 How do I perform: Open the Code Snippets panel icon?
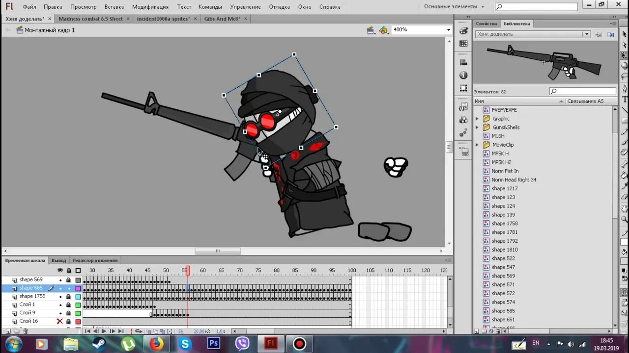coord(463,107)
